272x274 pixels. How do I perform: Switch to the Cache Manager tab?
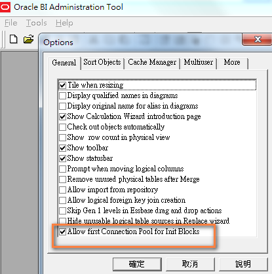[x=152, y=62]
